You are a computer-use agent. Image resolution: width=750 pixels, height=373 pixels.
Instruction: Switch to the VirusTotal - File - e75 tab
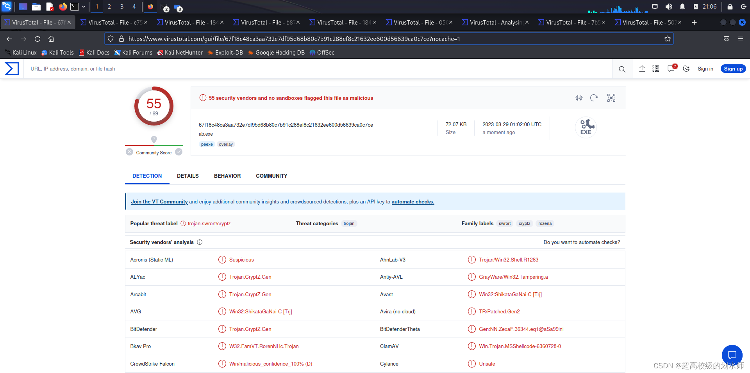point(114,23)
